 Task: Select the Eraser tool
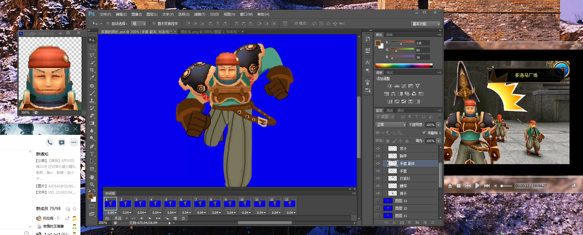(92, 116)
